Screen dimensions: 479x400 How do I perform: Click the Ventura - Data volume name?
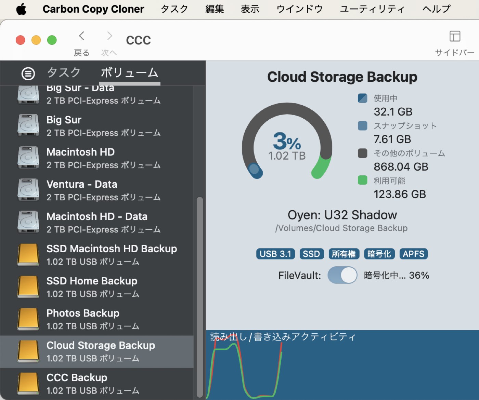coord(82,184)
